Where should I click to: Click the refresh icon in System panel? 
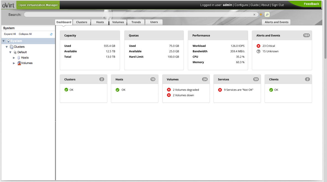point(51,34)
